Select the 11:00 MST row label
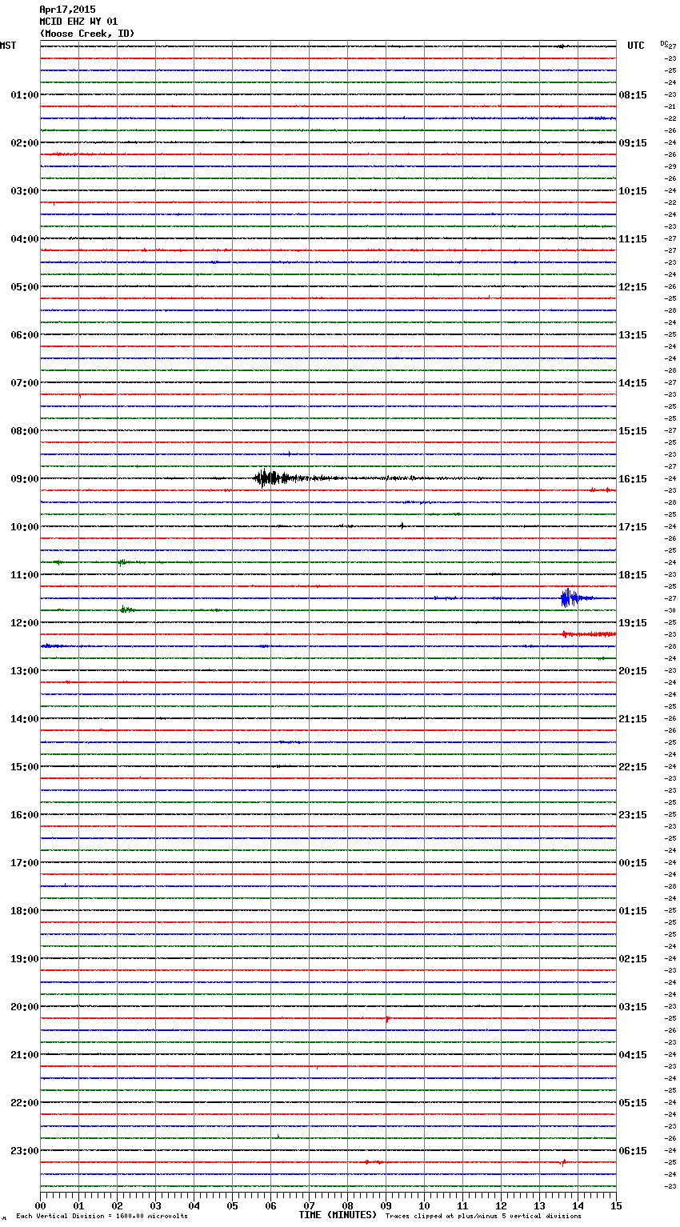Screen dimensions: 680x1227 pos(25,575)
